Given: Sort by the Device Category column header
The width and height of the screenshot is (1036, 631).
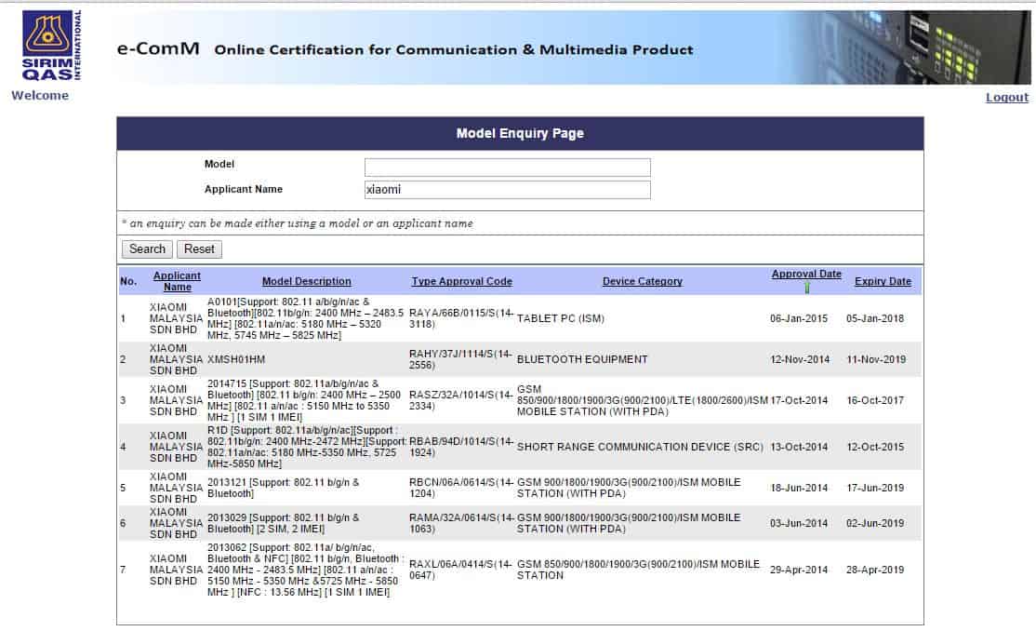Looking at the screenshot, I should coord(642,281).
